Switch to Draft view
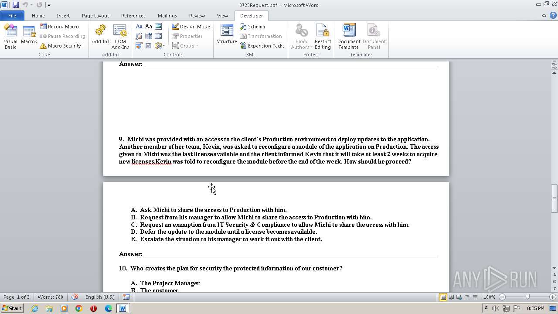558x314 pixels. tap(475, 297)
